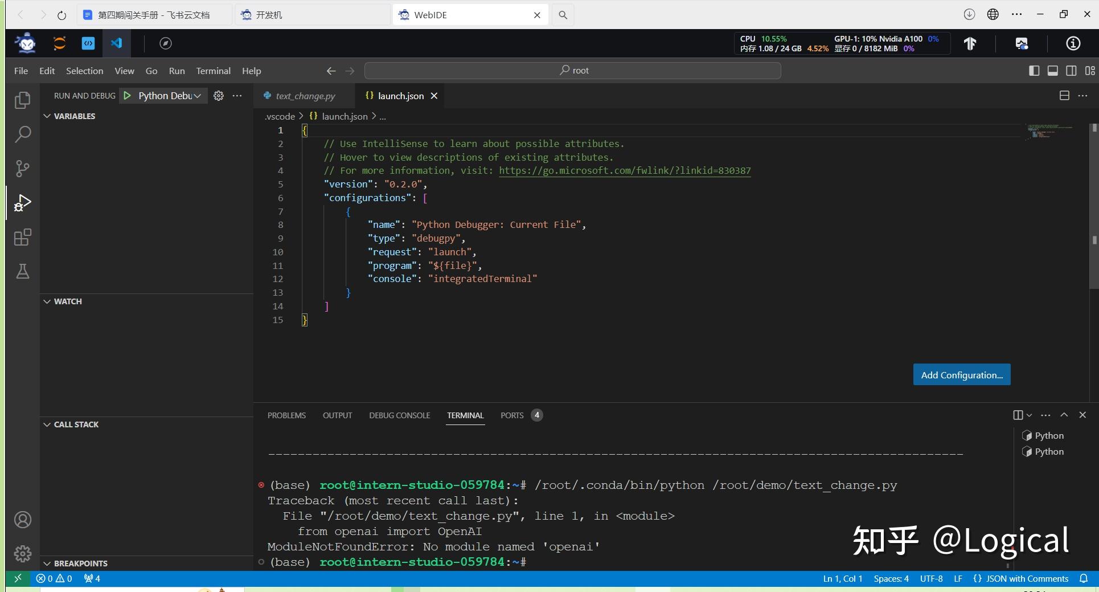
Task: Open the Search view in activity bar
Action: (x=22, y=134)
